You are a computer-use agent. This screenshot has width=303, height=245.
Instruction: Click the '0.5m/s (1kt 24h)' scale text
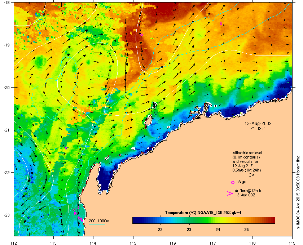coord(247,170)
